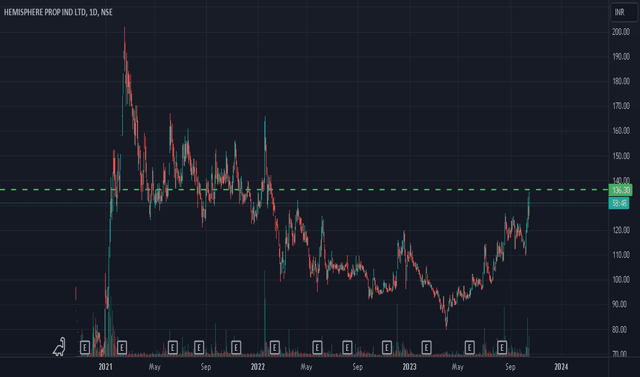This screenshot has height=377, width=640.
Task: Click the 110.00 price axis label
Action: point(621,255)
